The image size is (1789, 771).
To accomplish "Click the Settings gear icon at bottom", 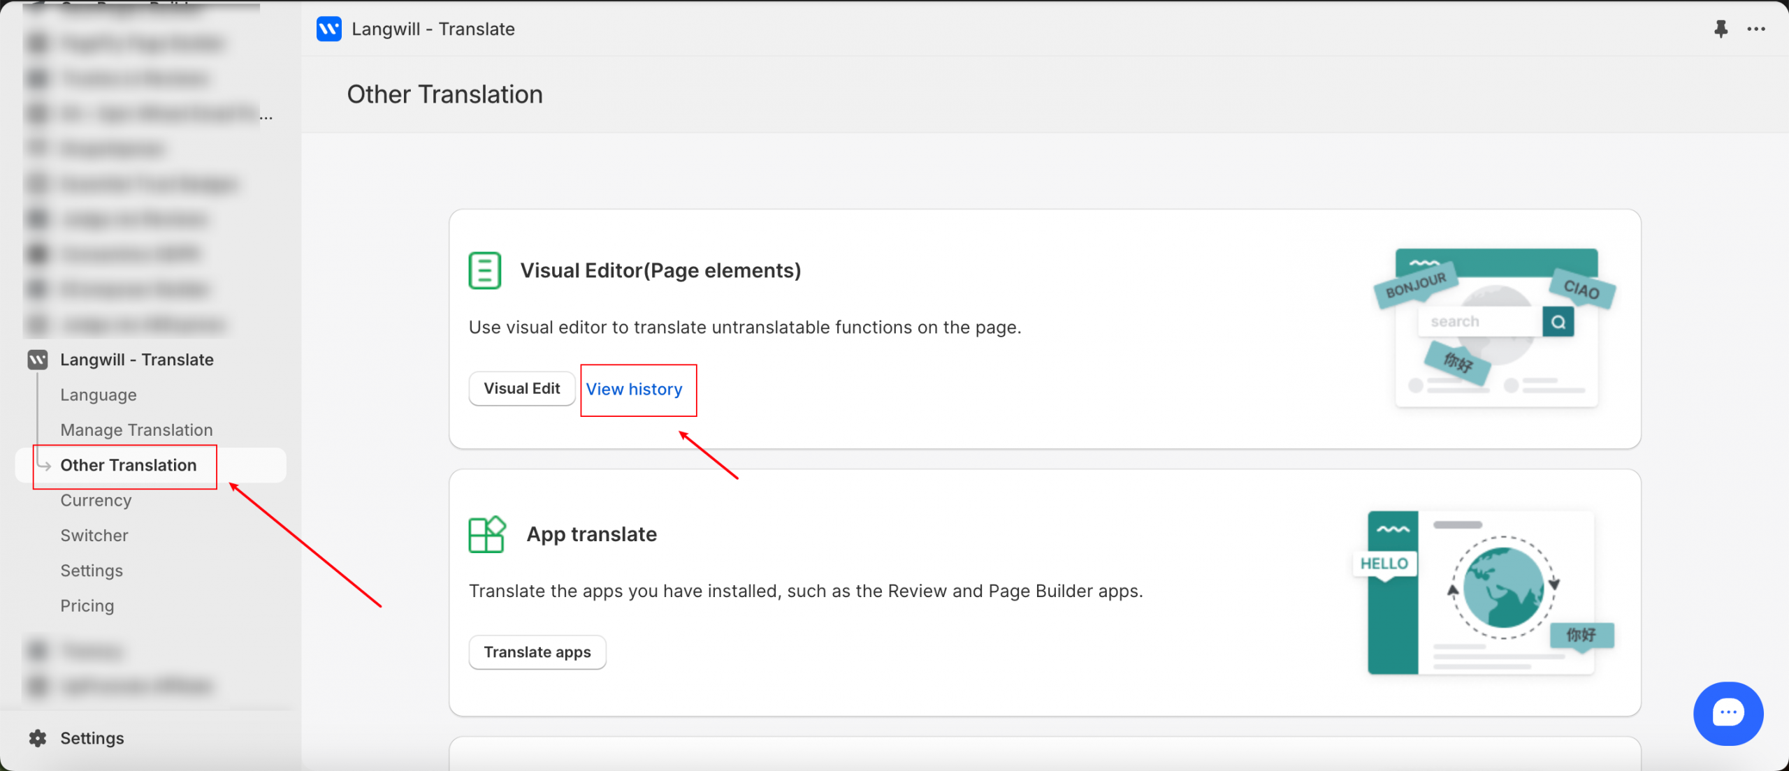I will (x=38, y=738).
